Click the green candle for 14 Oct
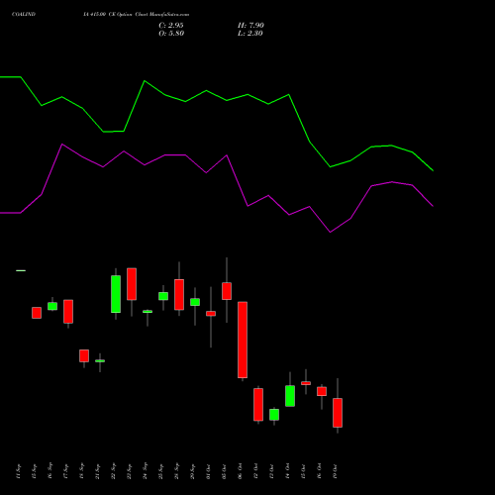Screen dimensions: 495x495 click(x=290, y=396)
